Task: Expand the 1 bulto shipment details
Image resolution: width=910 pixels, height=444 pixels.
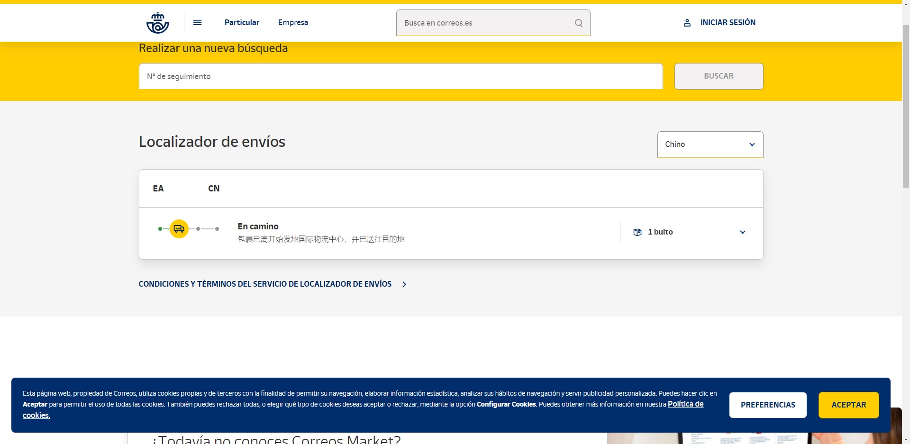Action: pyautogui.click(x=742, y=232)
